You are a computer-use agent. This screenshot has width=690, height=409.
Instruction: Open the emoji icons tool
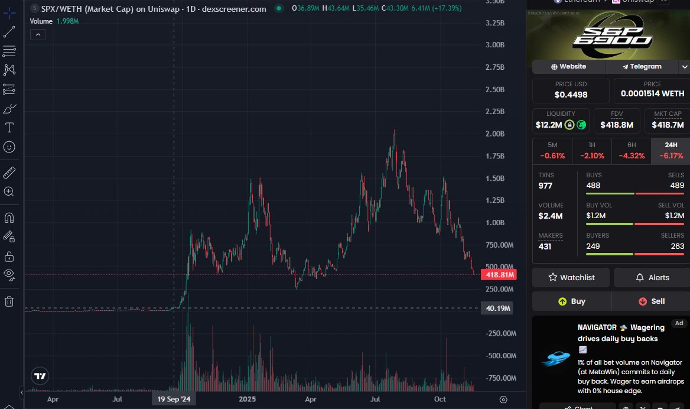click(x=9, y=147)
